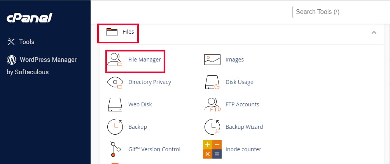Click the cPanel logo
The width and height of the screenshot is (390, 164).
click(x=29, y=18)
